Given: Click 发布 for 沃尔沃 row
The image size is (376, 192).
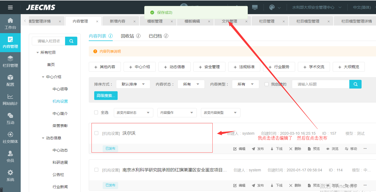Looking at the screenshot, I should point(258,149).
